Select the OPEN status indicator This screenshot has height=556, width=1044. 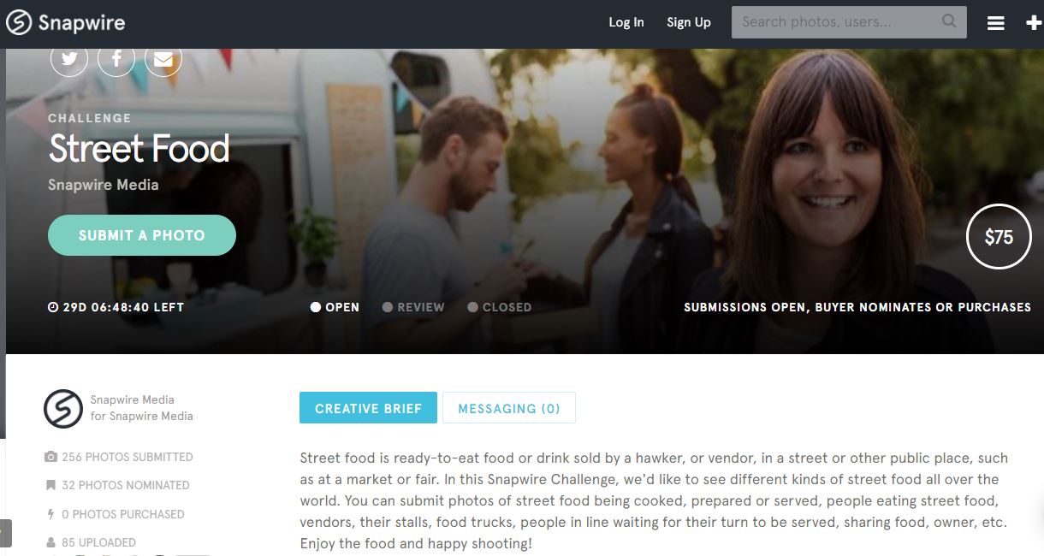335,307
